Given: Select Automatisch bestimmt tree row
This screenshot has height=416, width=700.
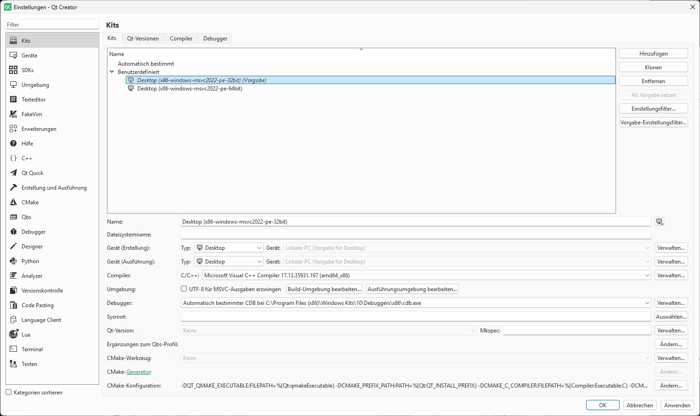Looking at the screenshot, I should [x=146, y=64].
